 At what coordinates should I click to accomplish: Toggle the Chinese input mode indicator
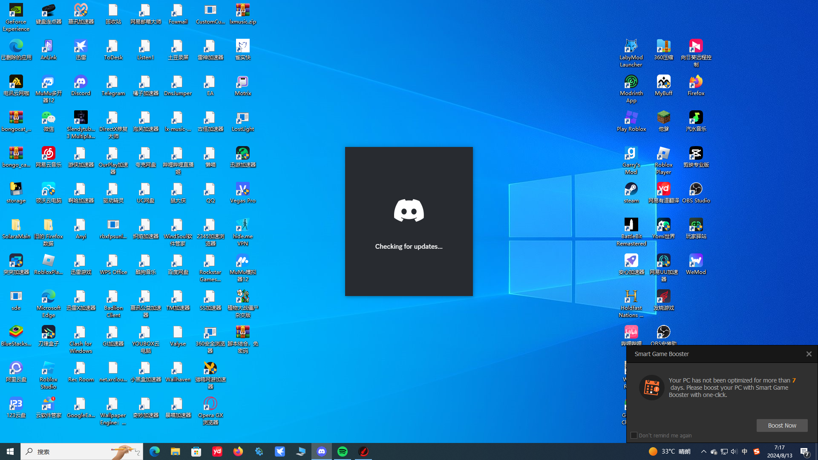744,451
